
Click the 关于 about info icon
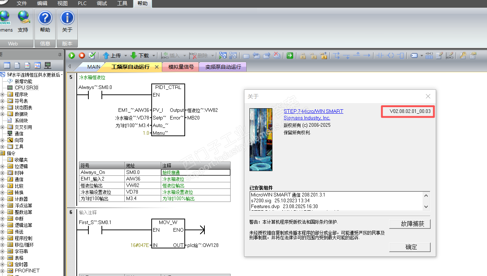coord(67,17)
